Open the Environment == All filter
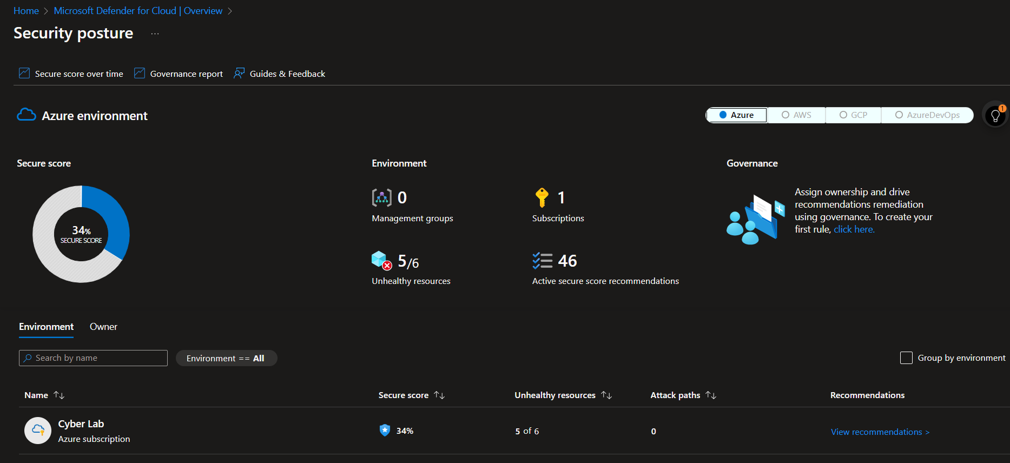Screen dimensions: 1010x463 (x=226, y=358)
